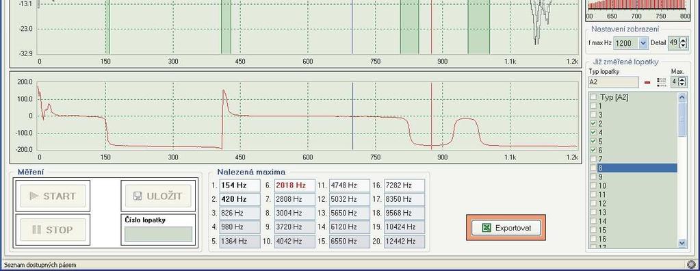The width and height of the screenshot is (700, 271).
Task: Click the red minus icon beside Typ lopatky
Action: click(x=647, y=82)
